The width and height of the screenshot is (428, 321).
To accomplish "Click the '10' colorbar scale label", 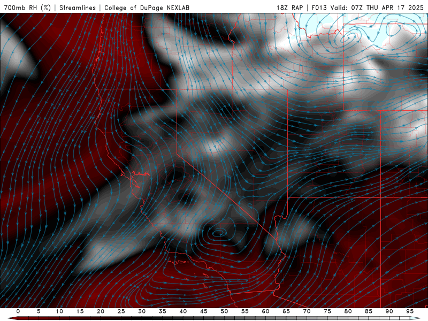I will pyautogui.click(x=59, y=311).
